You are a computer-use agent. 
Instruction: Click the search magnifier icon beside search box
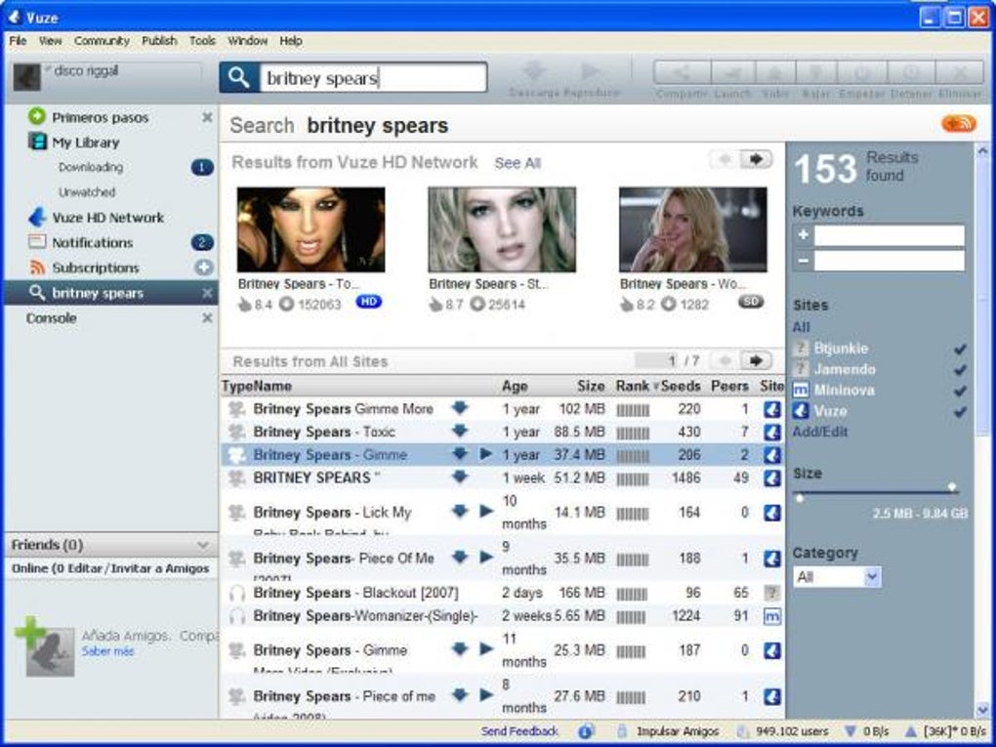click(239, 77)
